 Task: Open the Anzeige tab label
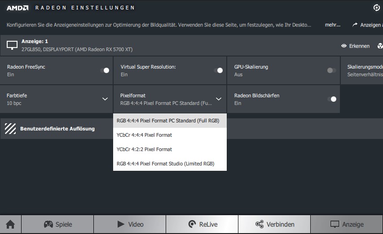[x=353, y=225]
